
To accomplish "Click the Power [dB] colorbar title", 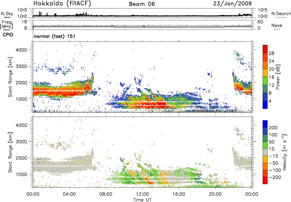I will point(278,77).
